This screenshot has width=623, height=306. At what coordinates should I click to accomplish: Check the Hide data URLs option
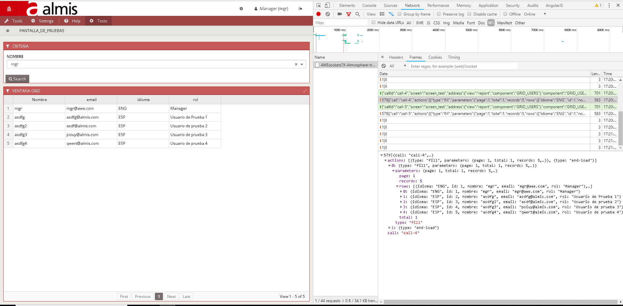tap(374, 22)
